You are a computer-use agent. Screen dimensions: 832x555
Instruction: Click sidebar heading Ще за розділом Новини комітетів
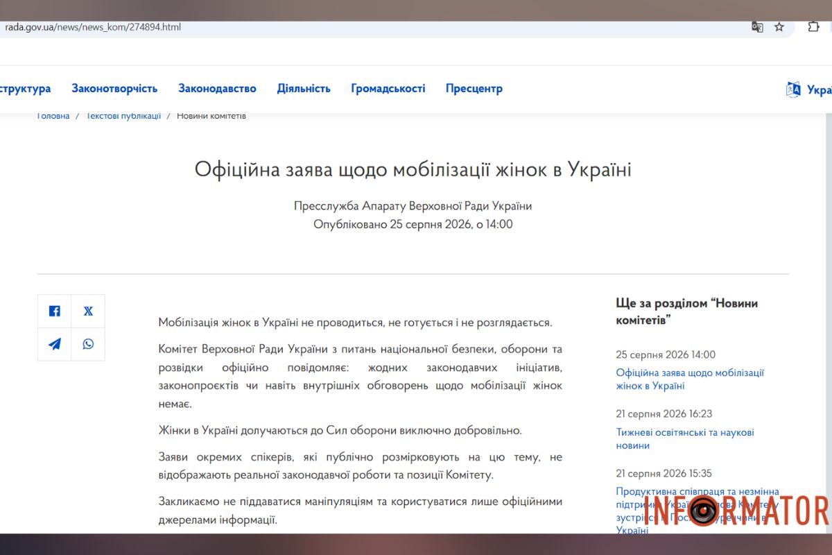(x=686, y=311)
